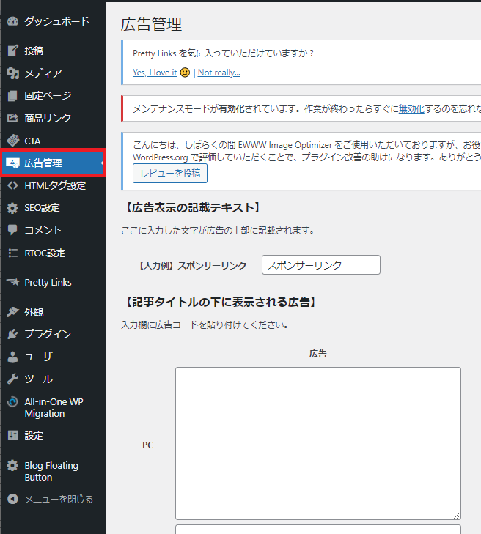This screenshot has width=481, height=534.
Task: Go to コメント in the sidebar
Action: click(54, 230)
